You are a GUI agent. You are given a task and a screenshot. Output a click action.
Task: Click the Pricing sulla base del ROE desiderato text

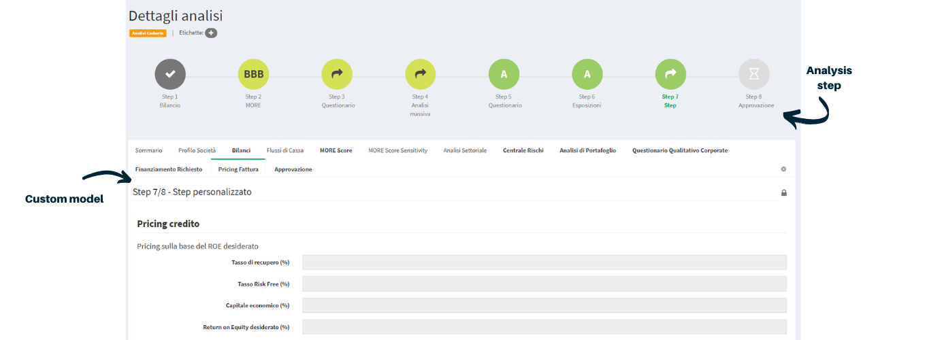(198, 246)
